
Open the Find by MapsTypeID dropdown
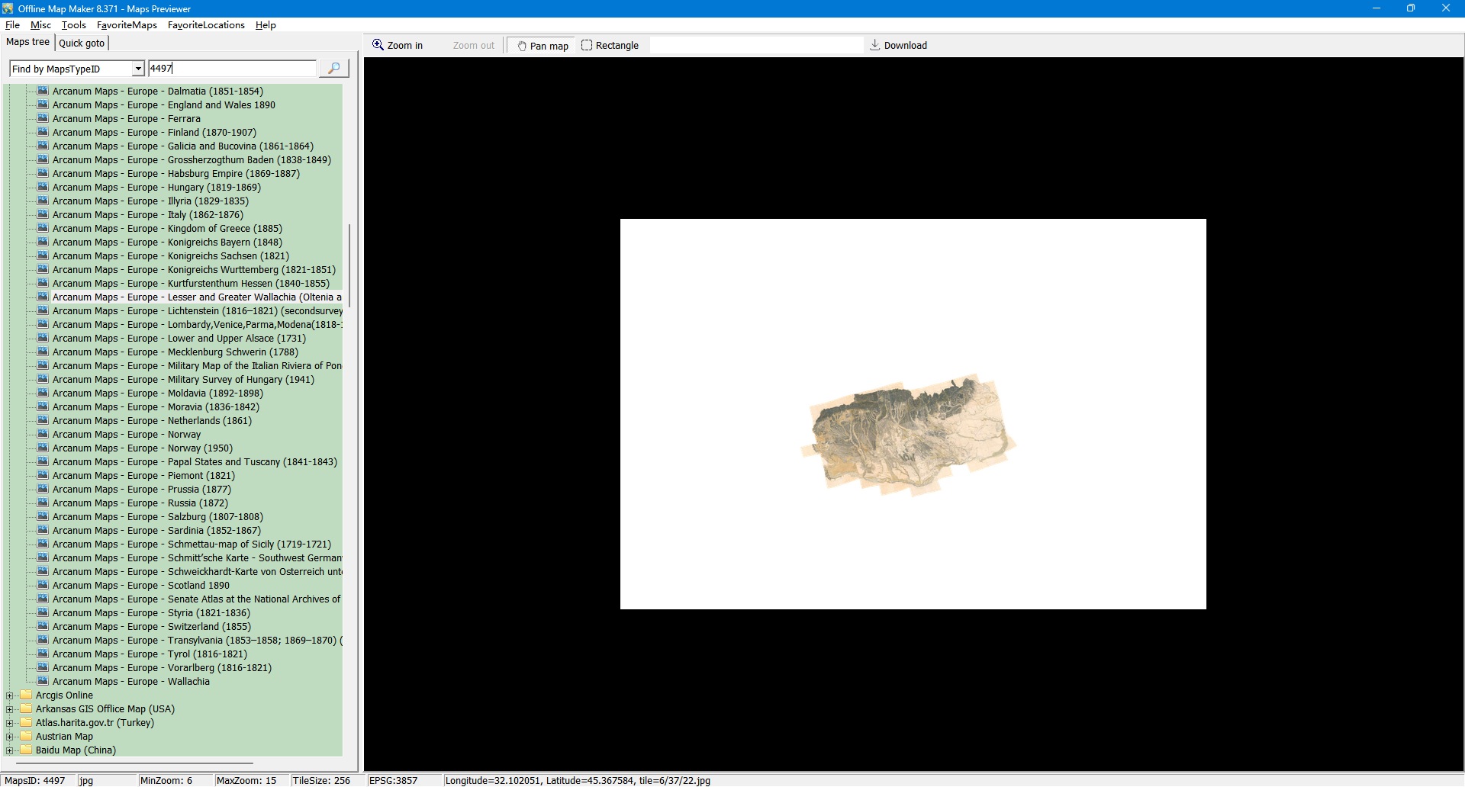click(138, 69)
